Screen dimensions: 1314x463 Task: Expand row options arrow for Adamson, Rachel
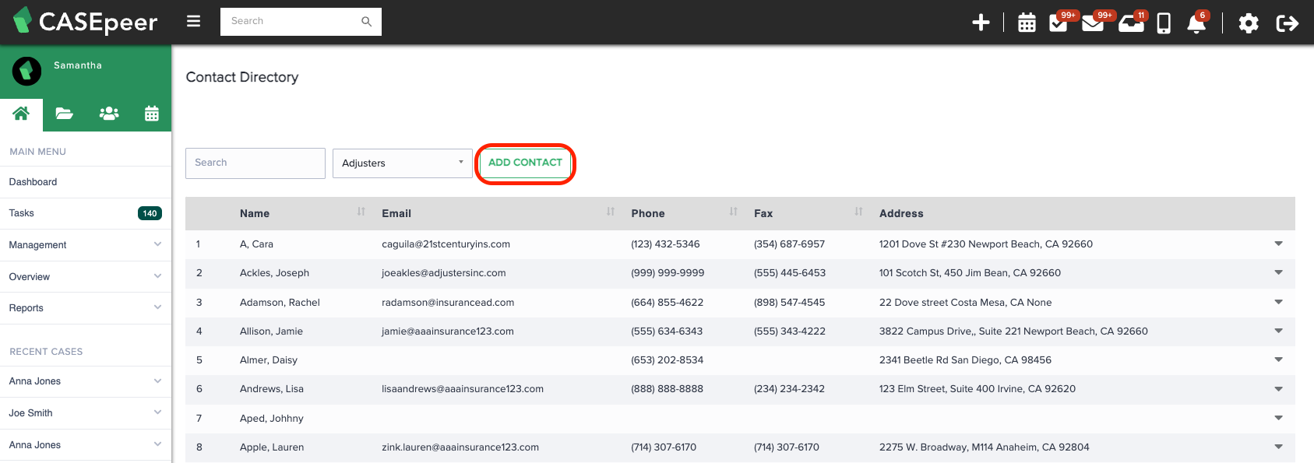pyautogui.click(x=1278, y=302)
